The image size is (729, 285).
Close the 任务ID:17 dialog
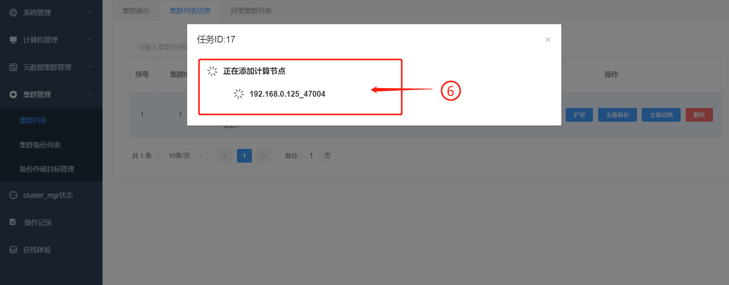coord(547,39)
